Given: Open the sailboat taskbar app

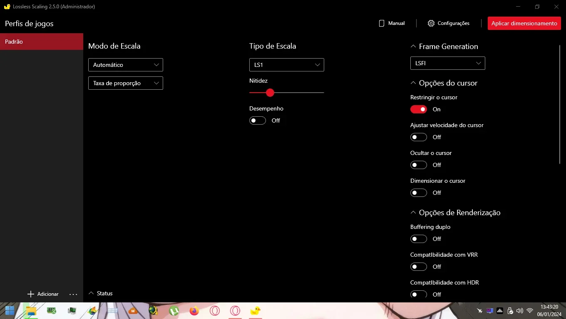Looking at the screenshot, I should point(92,311).
